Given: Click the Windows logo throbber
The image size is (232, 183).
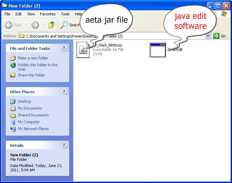Looking at the screenshot, I should pos(224,14).
